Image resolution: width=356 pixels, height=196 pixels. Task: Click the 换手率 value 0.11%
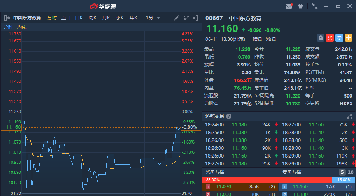345,65
